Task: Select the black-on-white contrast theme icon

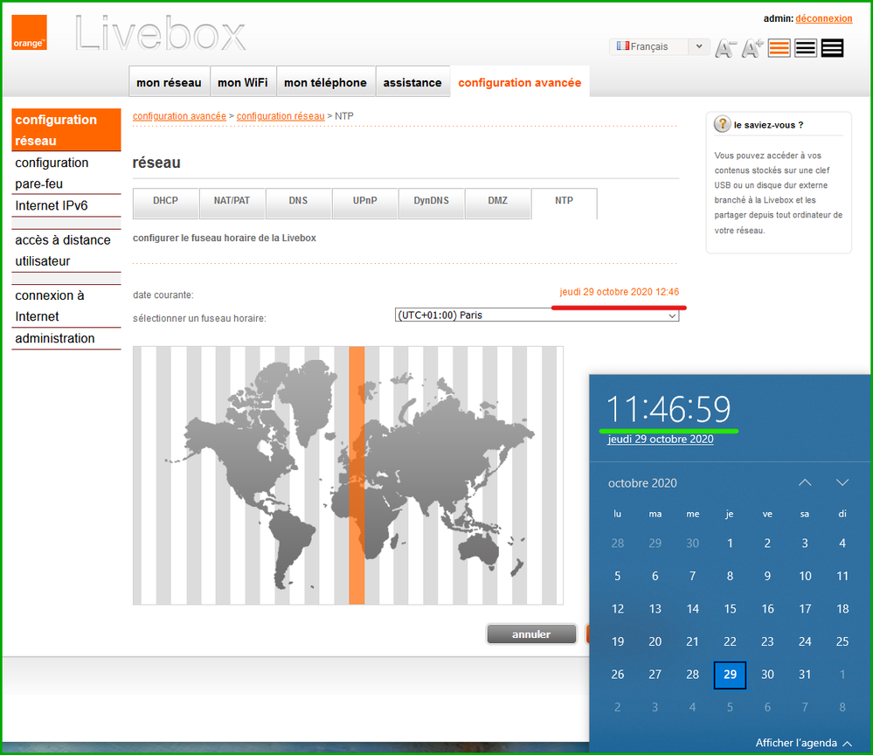Action: (806, 48)
